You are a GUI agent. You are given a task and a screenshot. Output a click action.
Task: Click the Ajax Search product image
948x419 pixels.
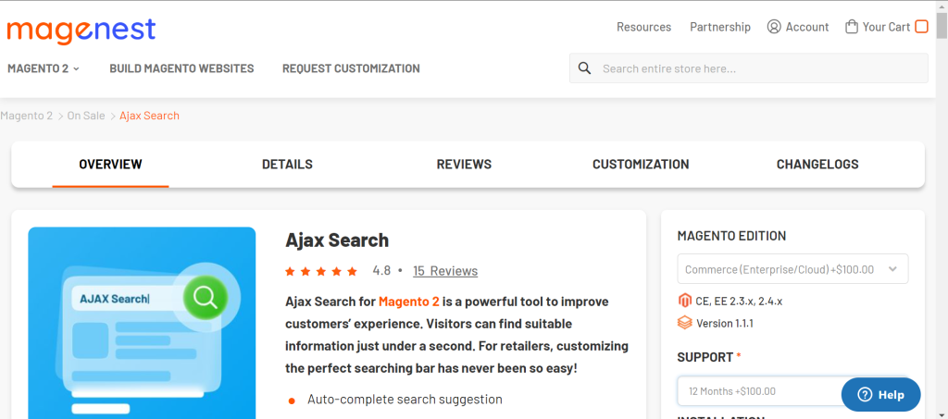click(142, 322)
